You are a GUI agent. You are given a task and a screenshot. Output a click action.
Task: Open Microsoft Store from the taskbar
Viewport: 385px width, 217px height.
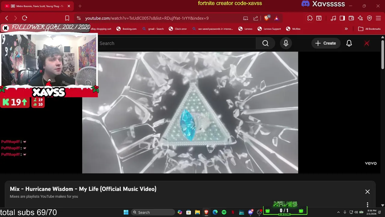pyautogui.click(x=189, y=212)
